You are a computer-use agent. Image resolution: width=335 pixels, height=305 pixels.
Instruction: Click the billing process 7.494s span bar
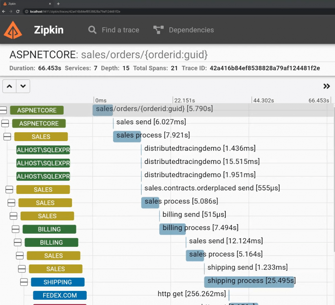[x=172, y=229]
